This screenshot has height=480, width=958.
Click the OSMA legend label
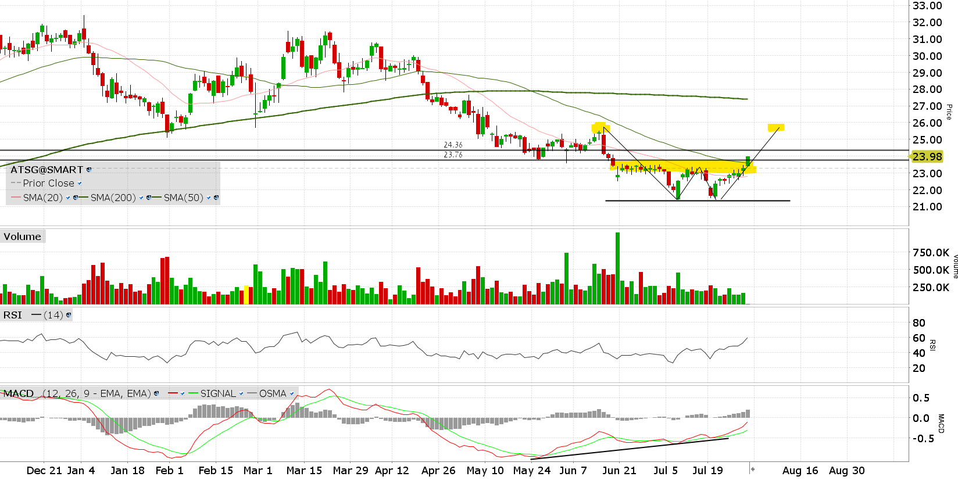[x=273, y=393]
